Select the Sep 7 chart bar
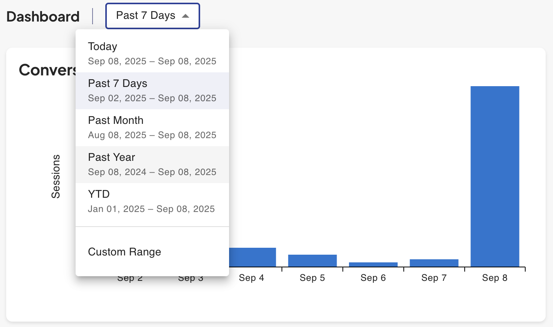 pos(434,263)
